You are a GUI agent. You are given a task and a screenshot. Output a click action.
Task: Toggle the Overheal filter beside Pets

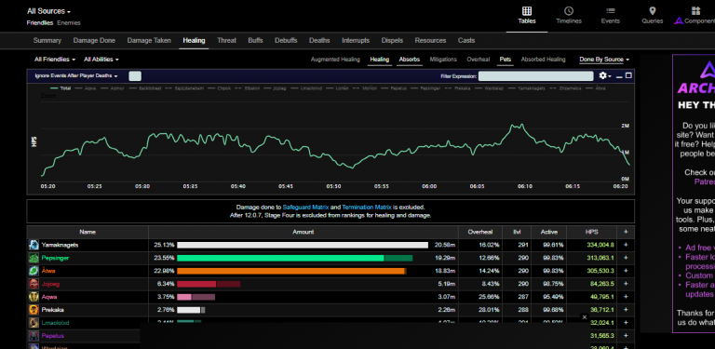(479, 60)
